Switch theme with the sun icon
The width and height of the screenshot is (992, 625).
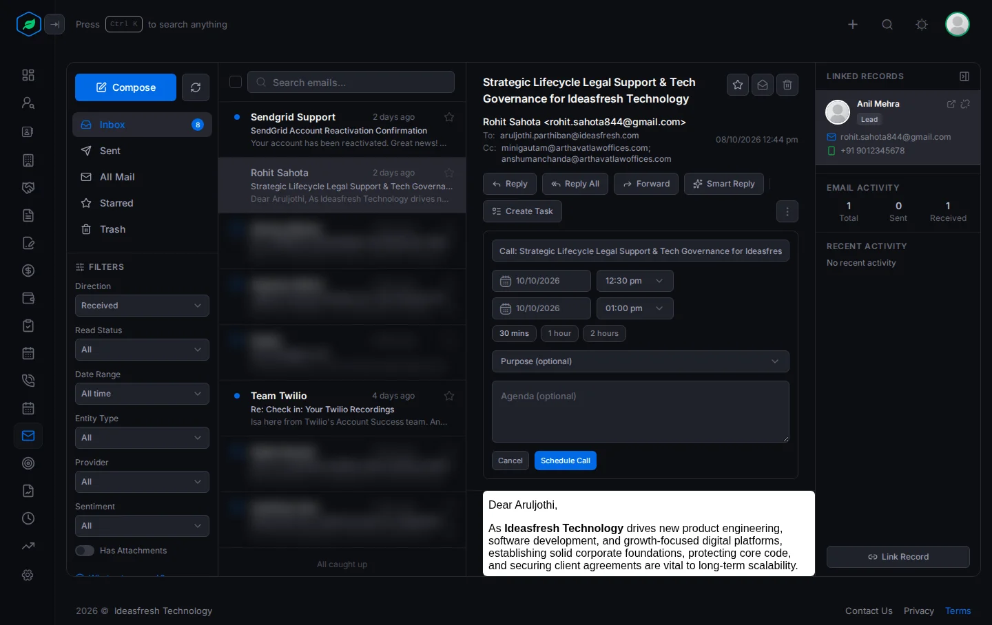(x=922, y=25)
